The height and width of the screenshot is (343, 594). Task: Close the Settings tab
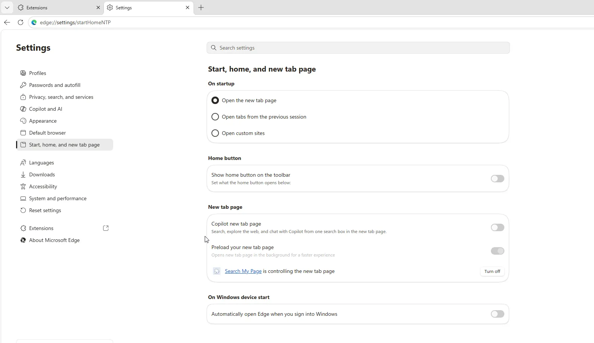pos(188,7)
